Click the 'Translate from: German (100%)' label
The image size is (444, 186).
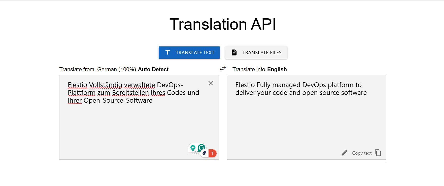[x=98, y=70]
